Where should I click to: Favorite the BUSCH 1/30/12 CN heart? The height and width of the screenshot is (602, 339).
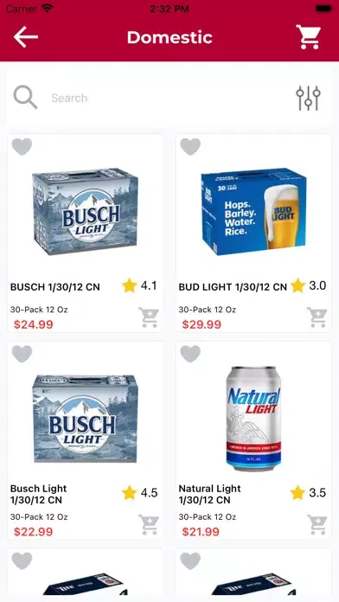(22, 147)
